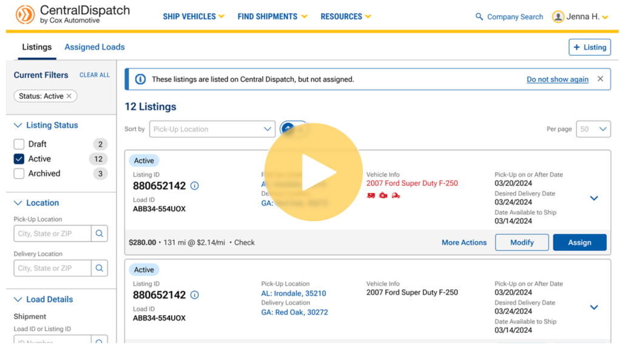Click the CentralDispatch logo icon
Viewport: 620px width, 346px height.
(x=25, y=15)
